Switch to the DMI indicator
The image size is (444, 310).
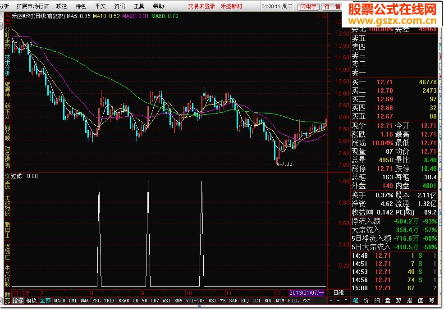pos(73,301)
